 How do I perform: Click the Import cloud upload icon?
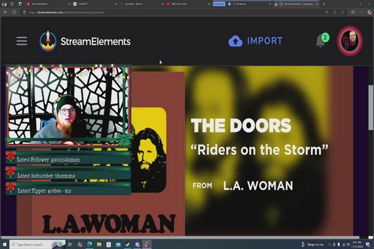236,41
